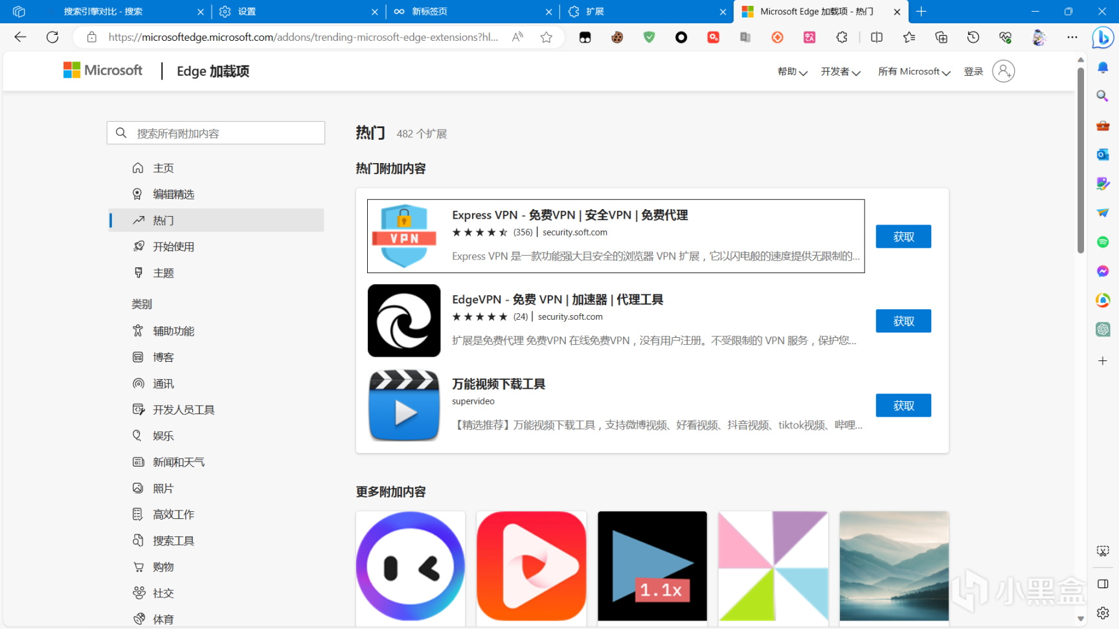Click the address bar URL
This screenshot has width=1119, height=629.
click(x=303, y=38)
